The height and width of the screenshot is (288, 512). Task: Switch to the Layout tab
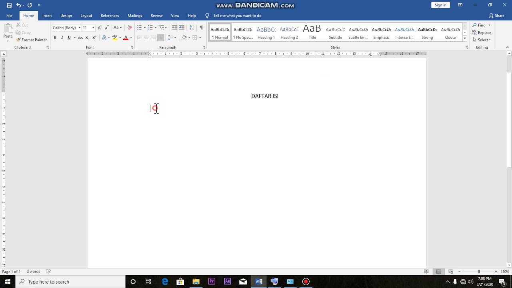86,16
